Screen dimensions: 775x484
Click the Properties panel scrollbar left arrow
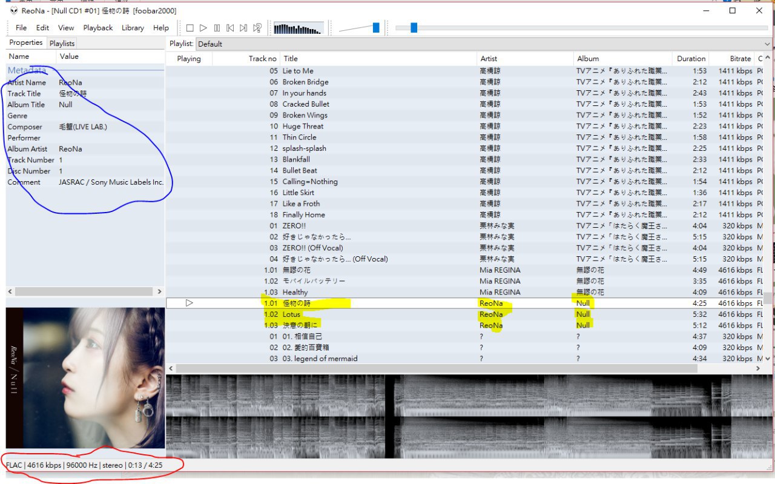click(x=11, y=291)
